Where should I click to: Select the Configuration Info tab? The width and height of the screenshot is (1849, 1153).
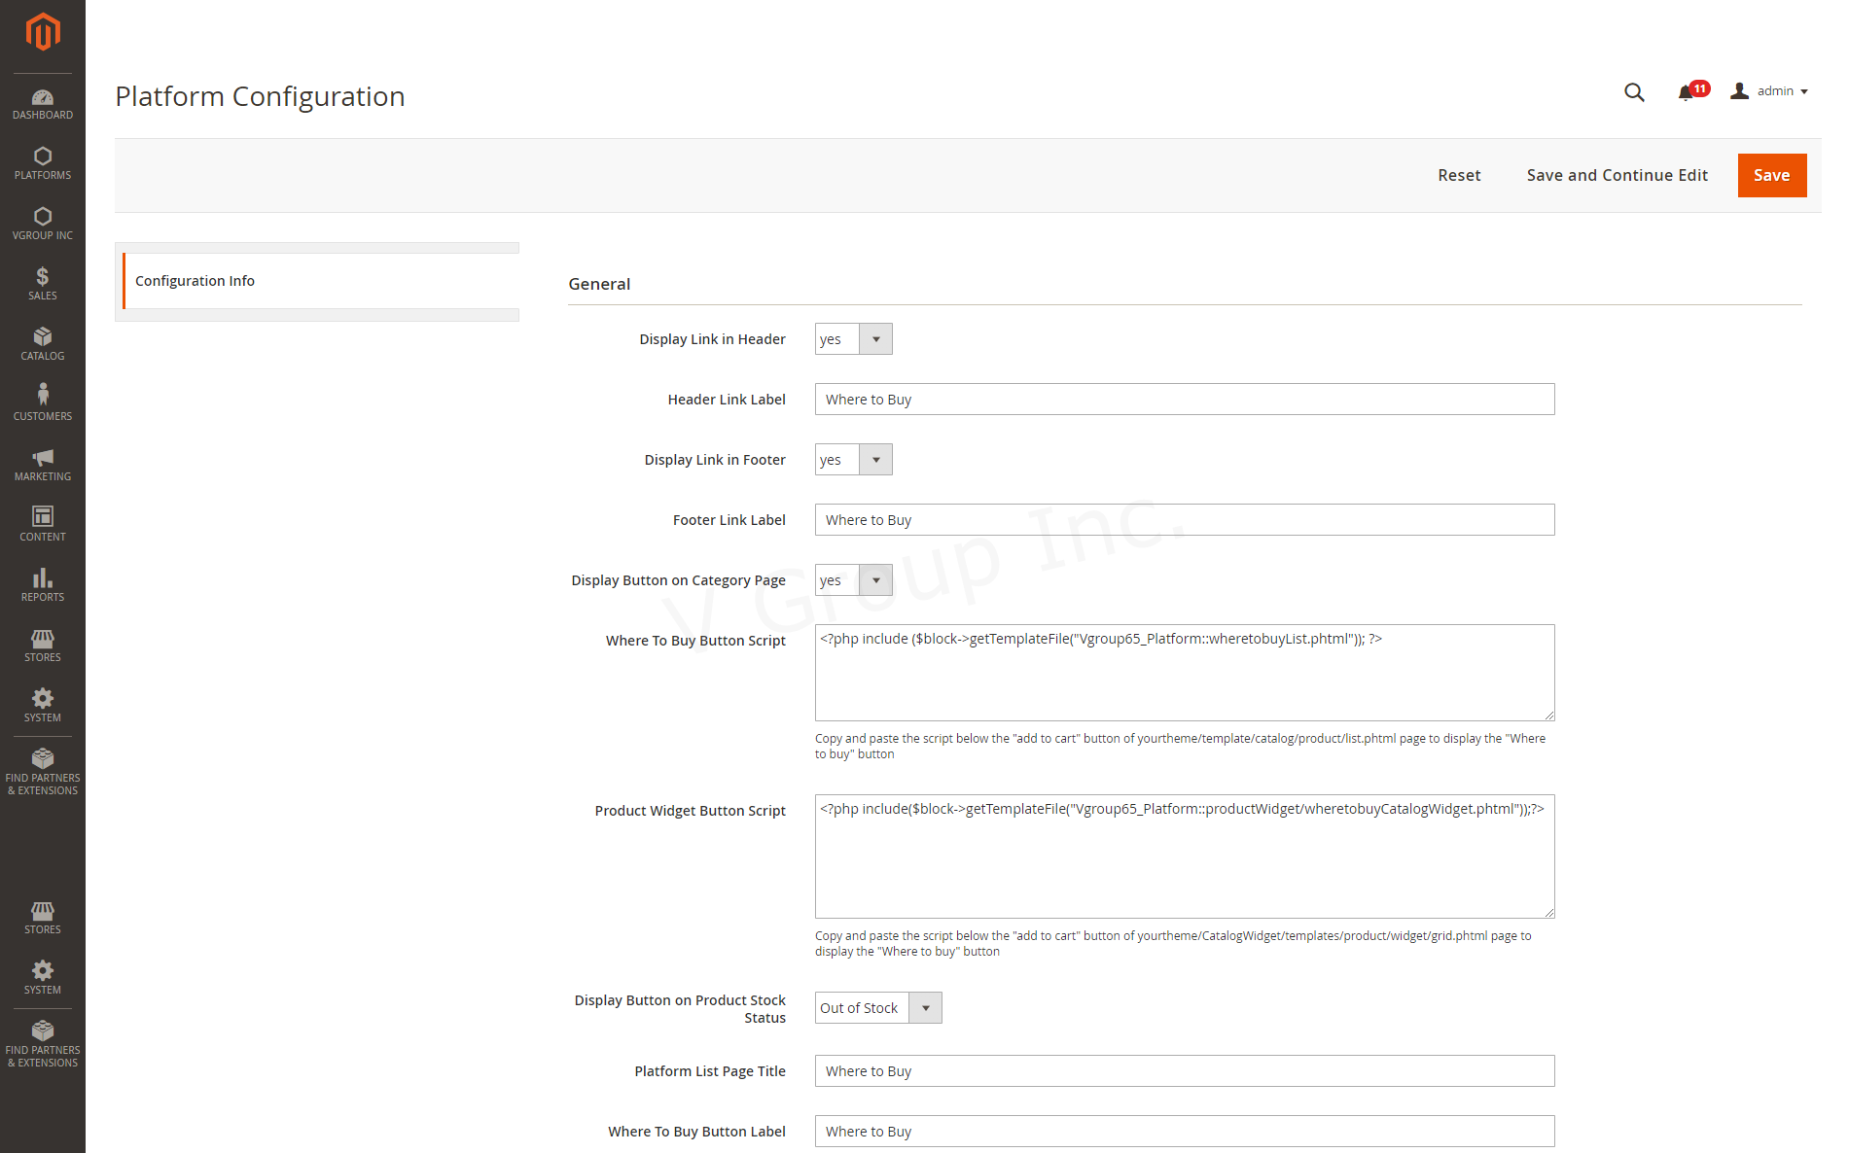coord(195,281)
